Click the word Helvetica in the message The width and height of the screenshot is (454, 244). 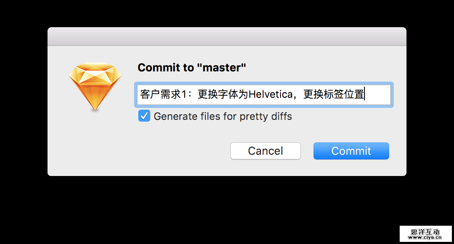click(x=270, y=95)
